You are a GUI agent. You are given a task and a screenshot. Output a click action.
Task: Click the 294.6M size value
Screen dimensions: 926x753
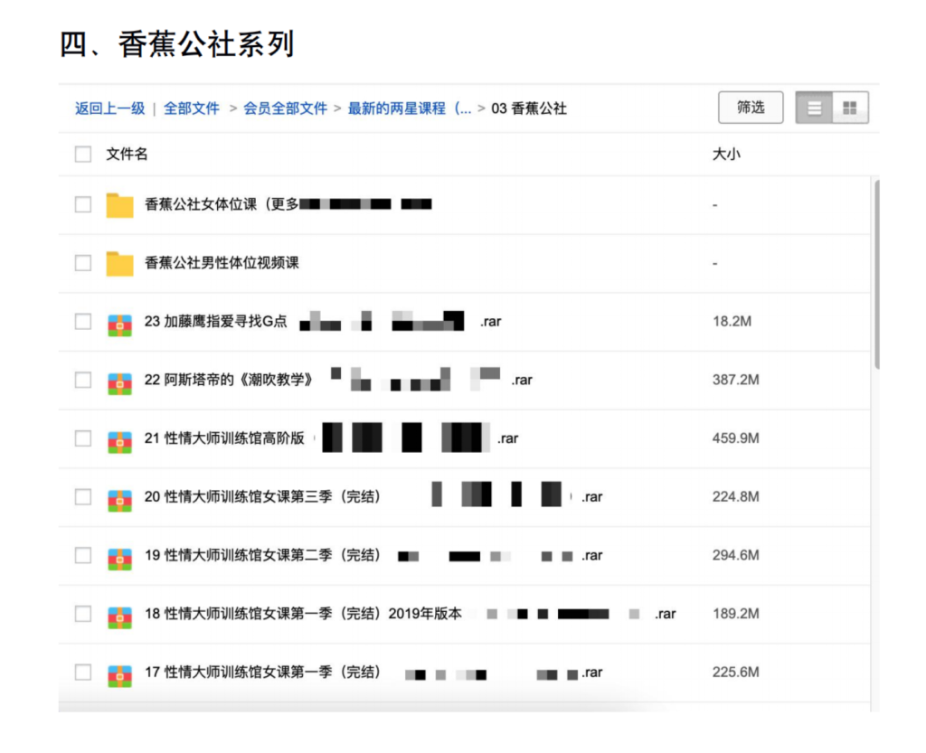736,555
